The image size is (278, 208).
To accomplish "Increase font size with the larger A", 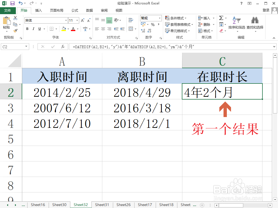I will tap(83, 20).
